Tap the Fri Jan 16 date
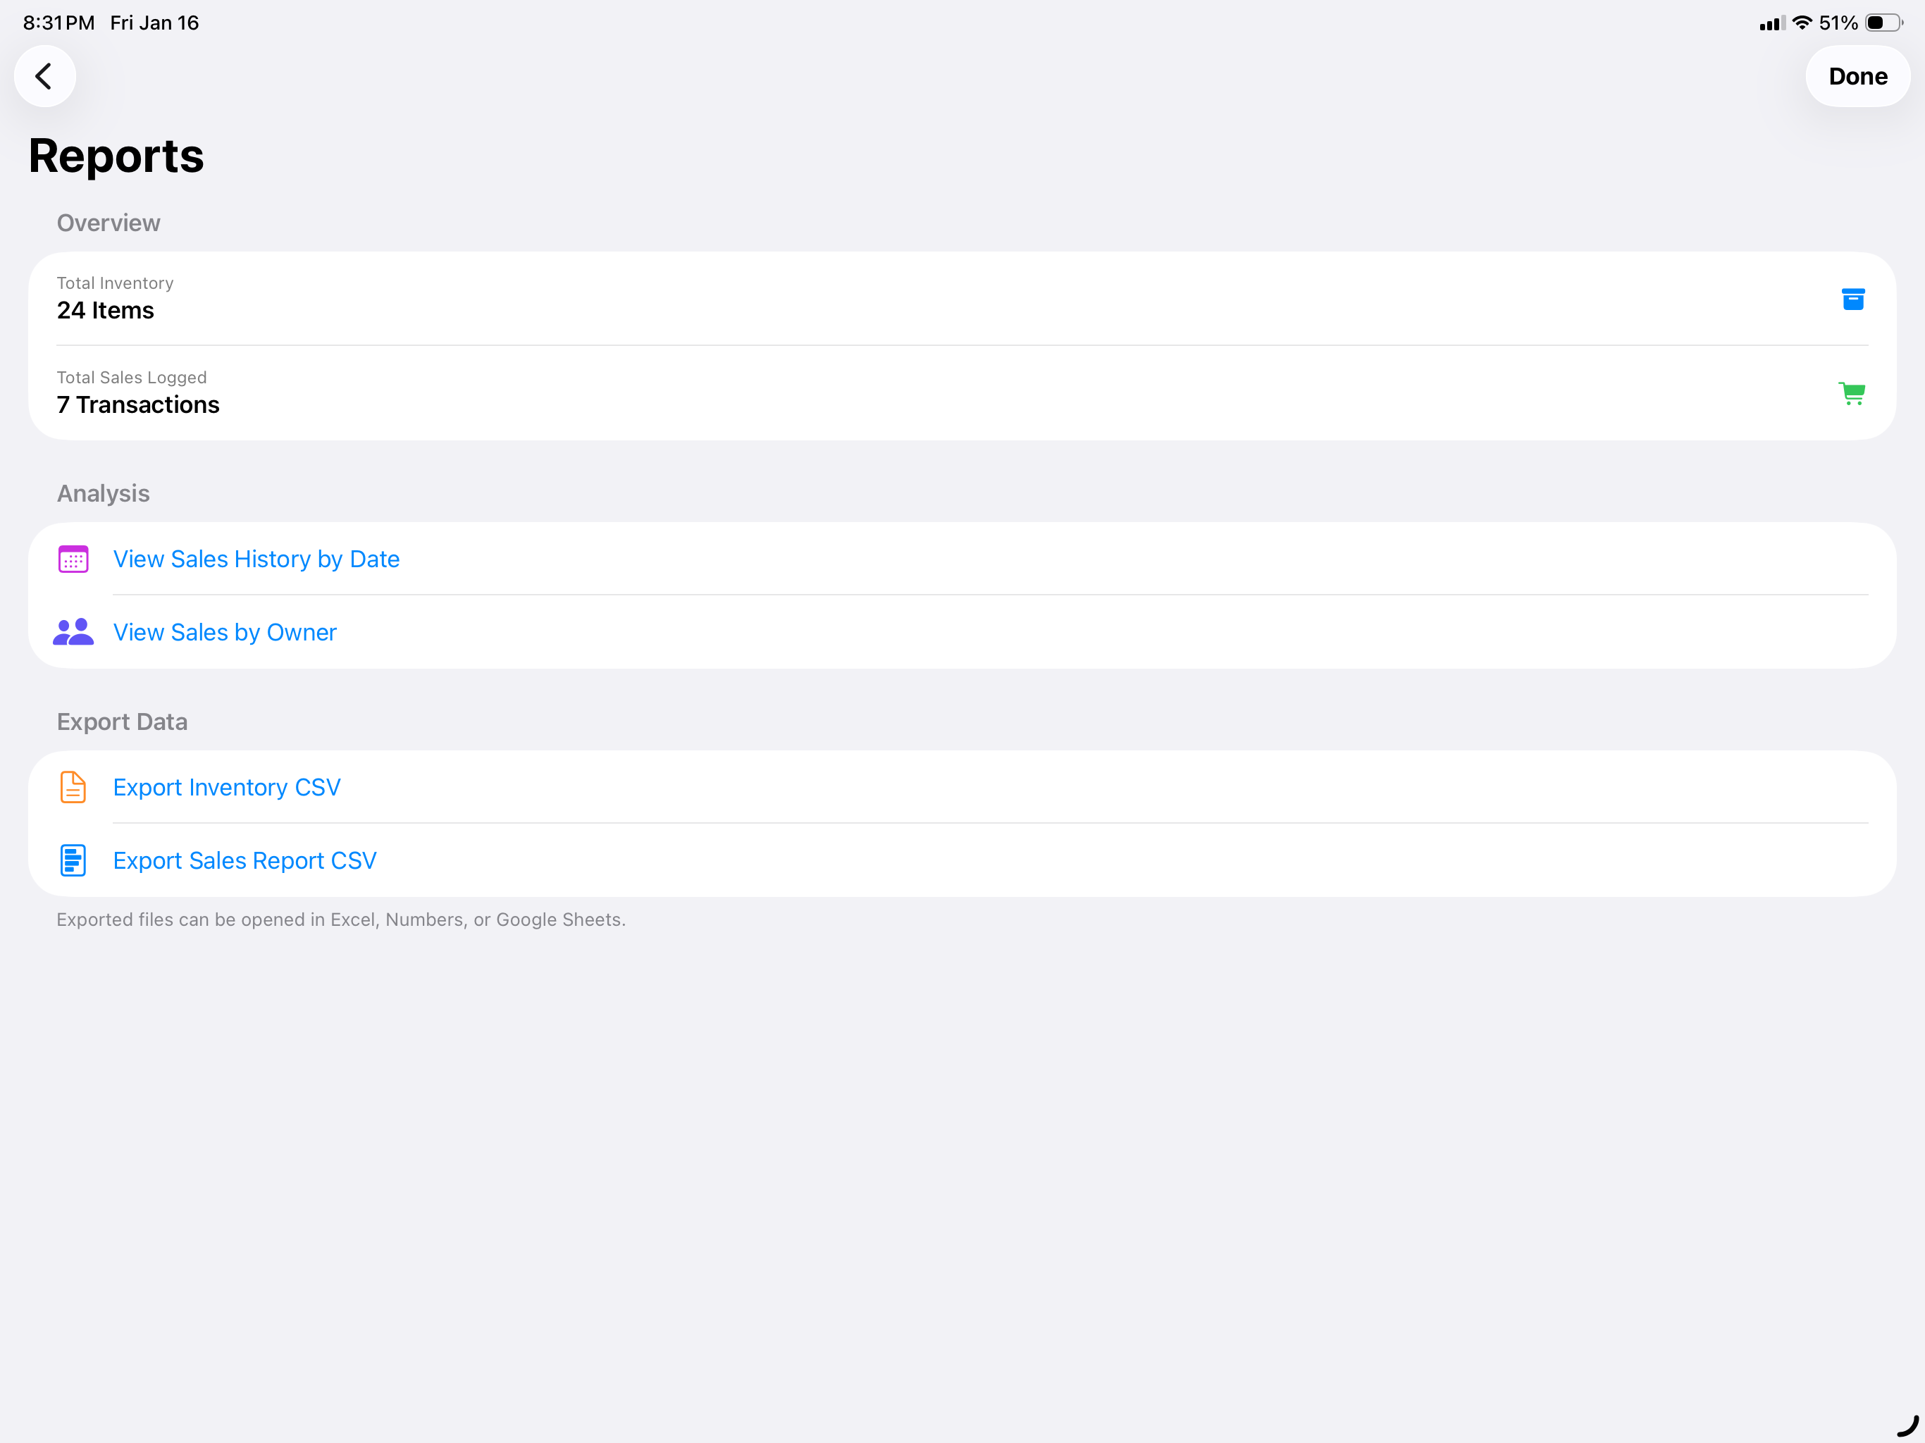Image resolution: width=1925 pixels, height=1443 pixels. (x=154, y=23)
